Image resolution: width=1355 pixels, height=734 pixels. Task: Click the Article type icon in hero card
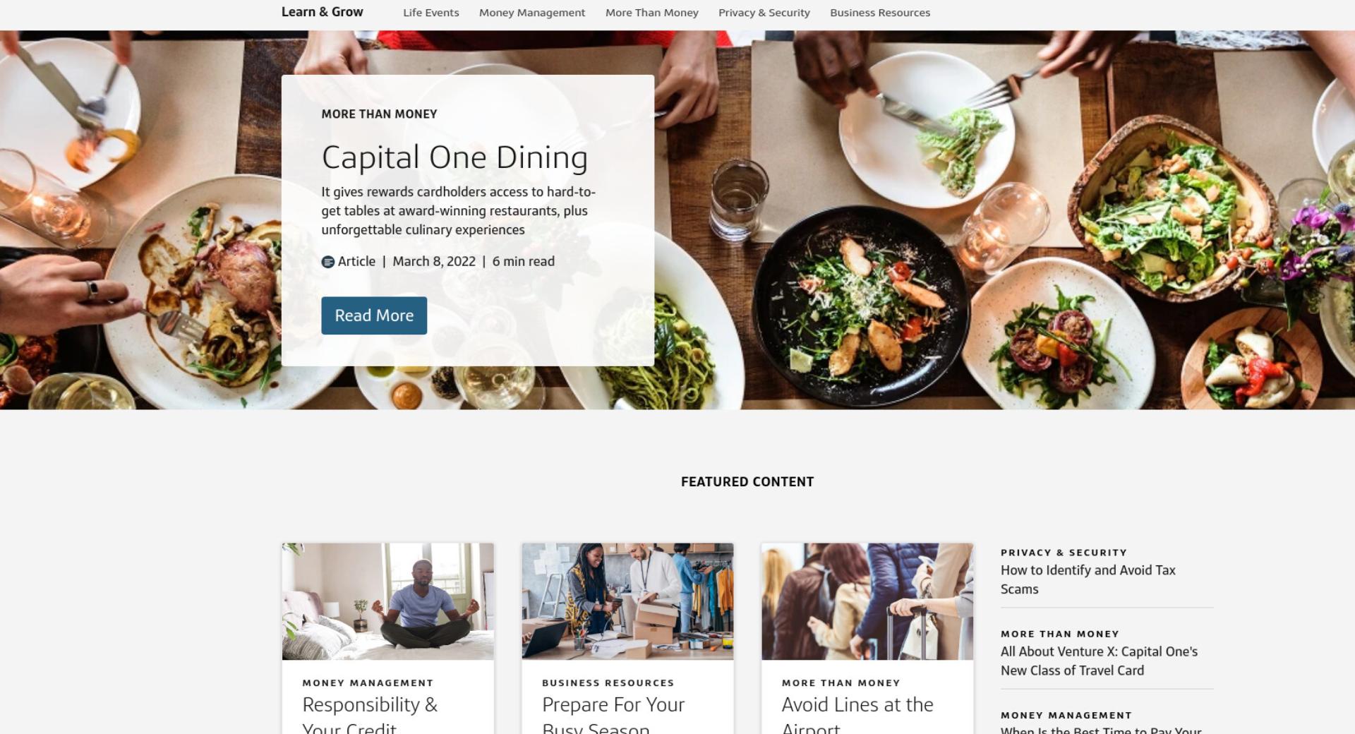pos(328,262)
